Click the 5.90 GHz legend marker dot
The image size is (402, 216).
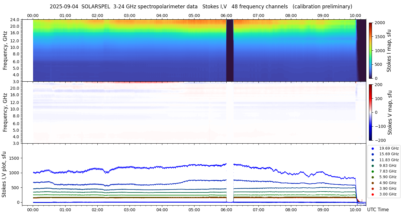point(373,177)
